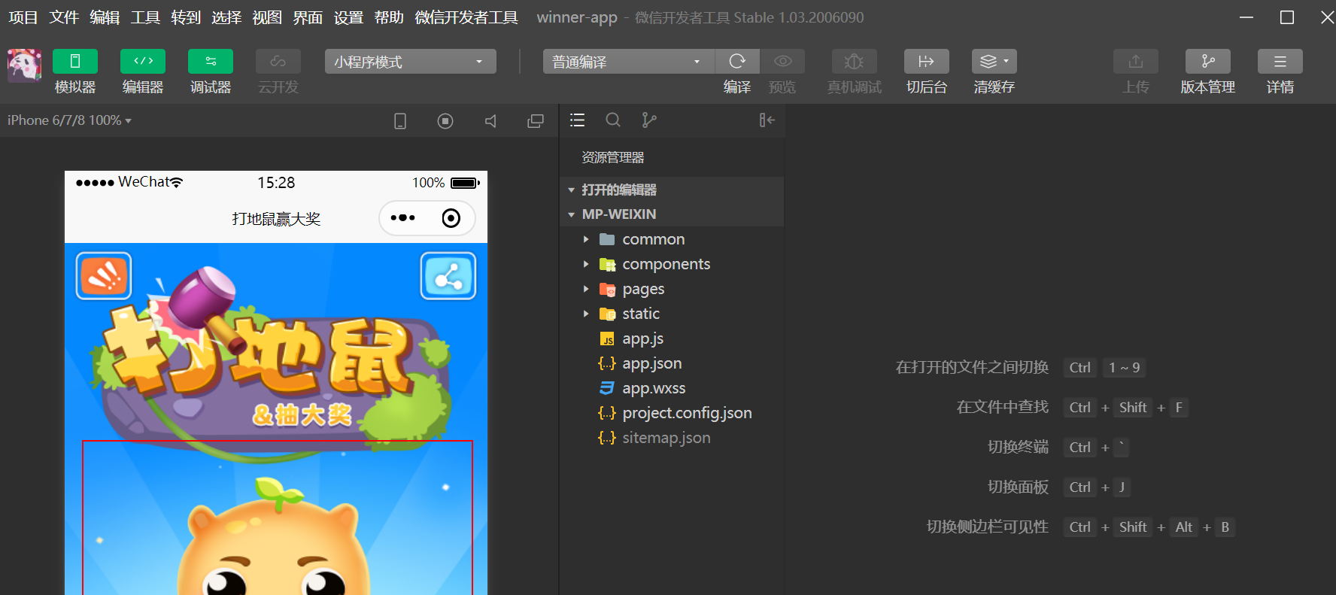Expand the static folder
The image size is (1336, 595).
(x=672, y=314)
